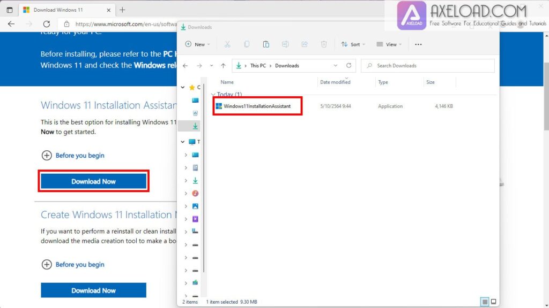Image resolution: width=549 pixels, height=308 pixels.
Task: Click the browser URL address field
Action: (126, 24)
